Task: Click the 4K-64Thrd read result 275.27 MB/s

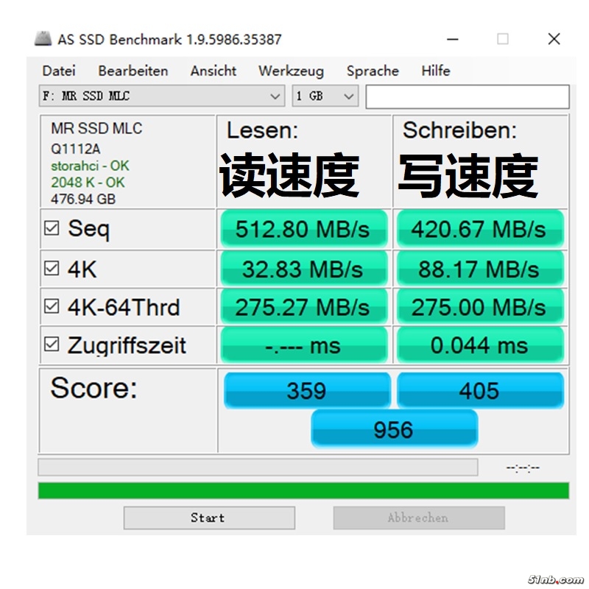Action: pos(304,307)
